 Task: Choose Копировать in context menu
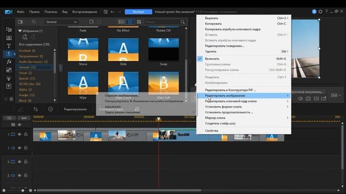coord(244,24)
